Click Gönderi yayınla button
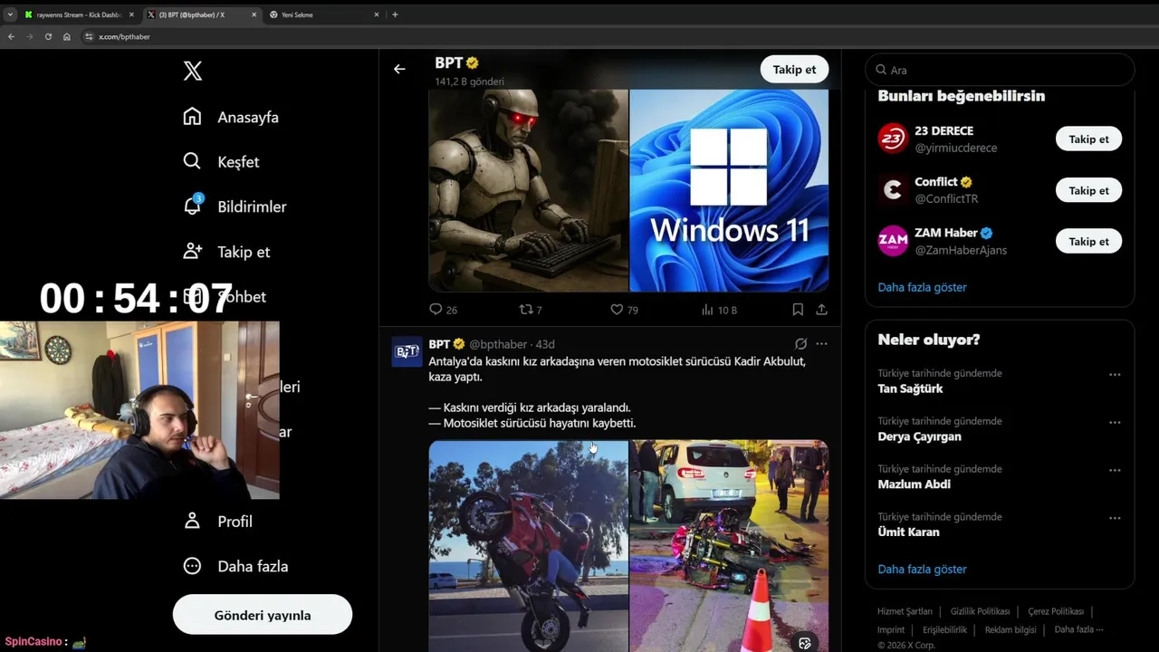This screenshot has width=1159, height=652. [263, 615]
